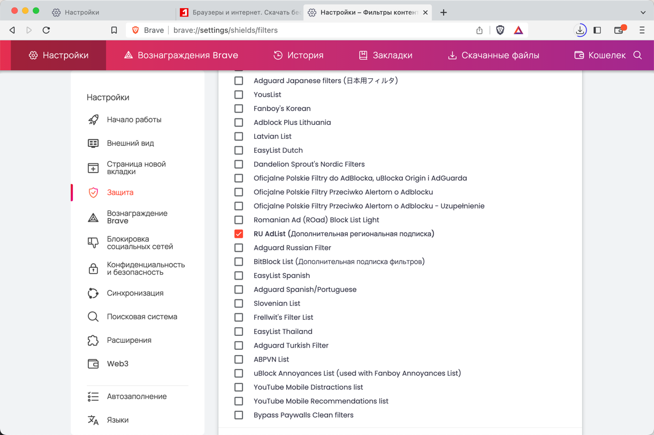Click the Конфиденциальность и безопасность lock icon

coord(93,268)
